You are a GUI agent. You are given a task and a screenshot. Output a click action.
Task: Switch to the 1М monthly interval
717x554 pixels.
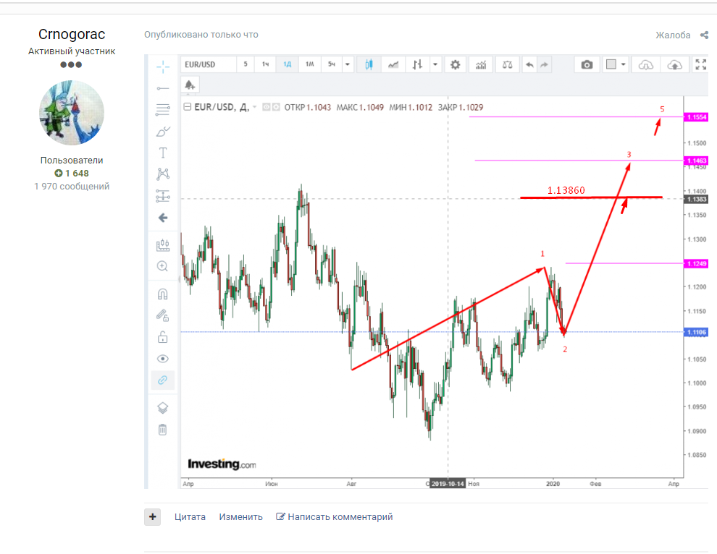point(309,64)
